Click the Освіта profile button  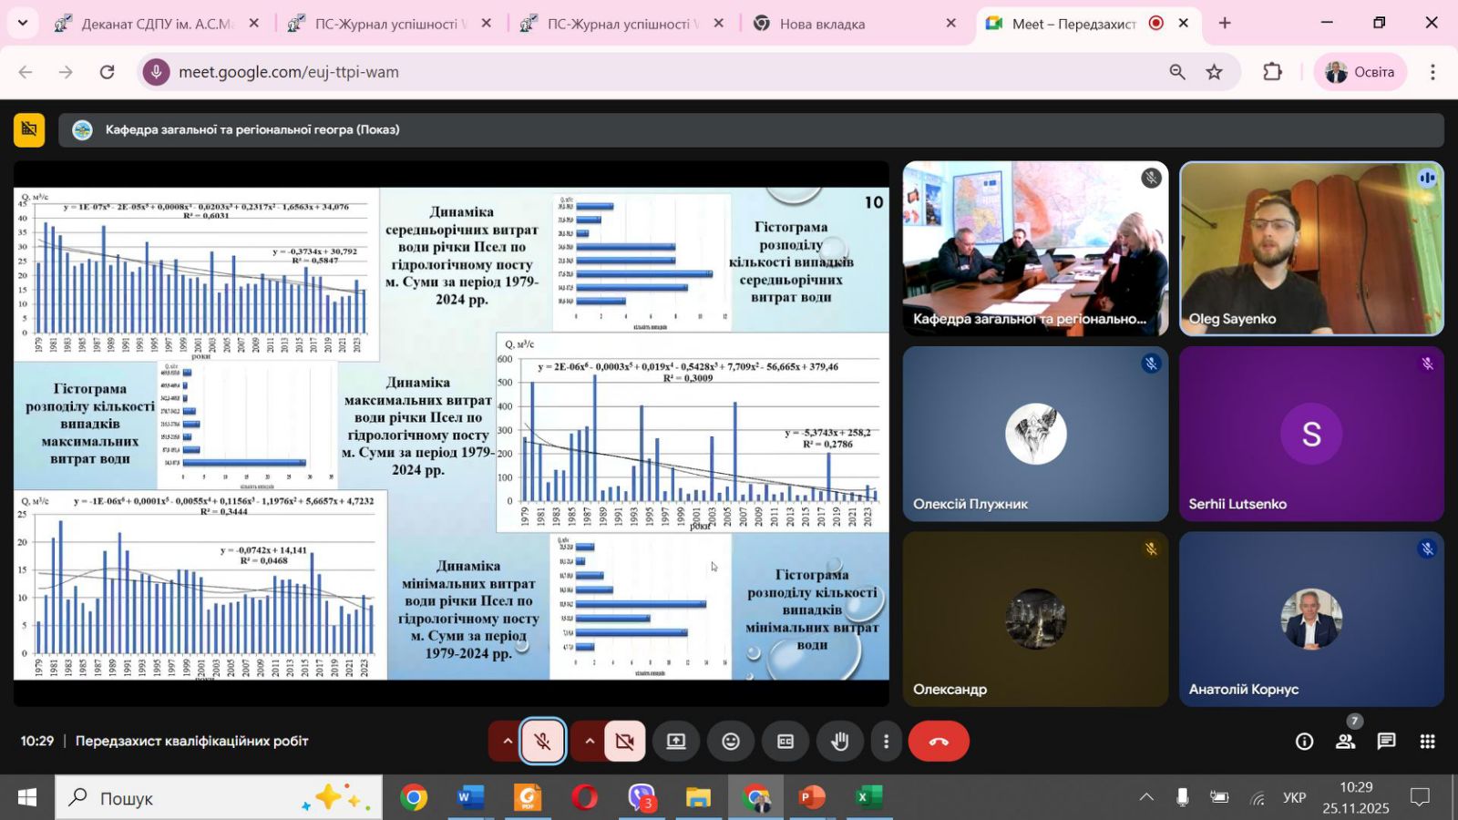pos(1360,72)
